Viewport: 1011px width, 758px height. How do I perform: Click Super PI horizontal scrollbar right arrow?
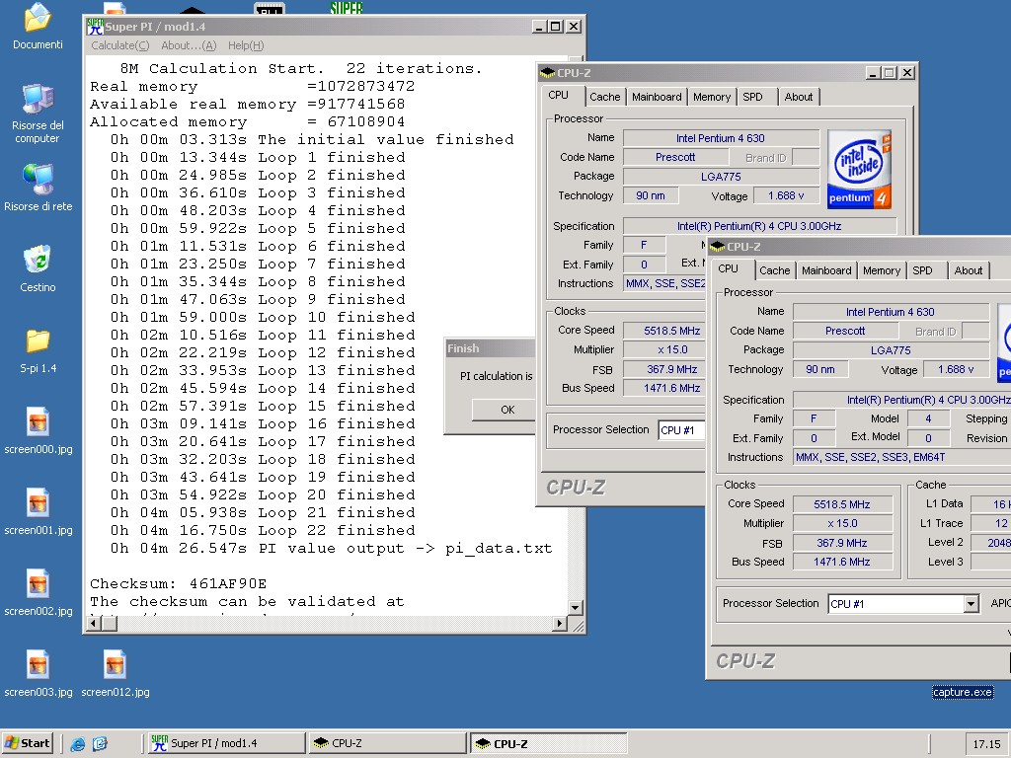560,624
